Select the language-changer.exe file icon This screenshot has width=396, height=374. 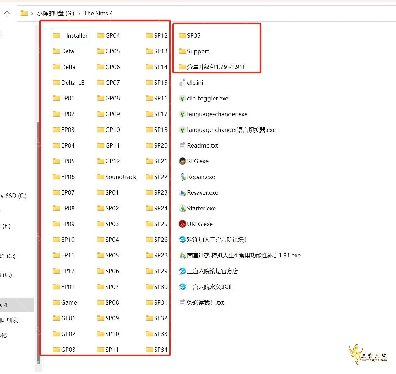point(182,114)
